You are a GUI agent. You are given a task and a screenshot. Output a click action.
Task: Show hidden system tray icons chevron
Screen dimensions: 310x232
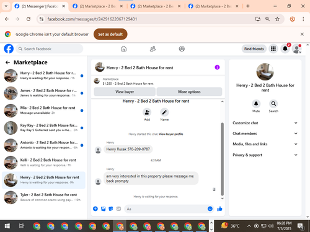coord(249,226)
